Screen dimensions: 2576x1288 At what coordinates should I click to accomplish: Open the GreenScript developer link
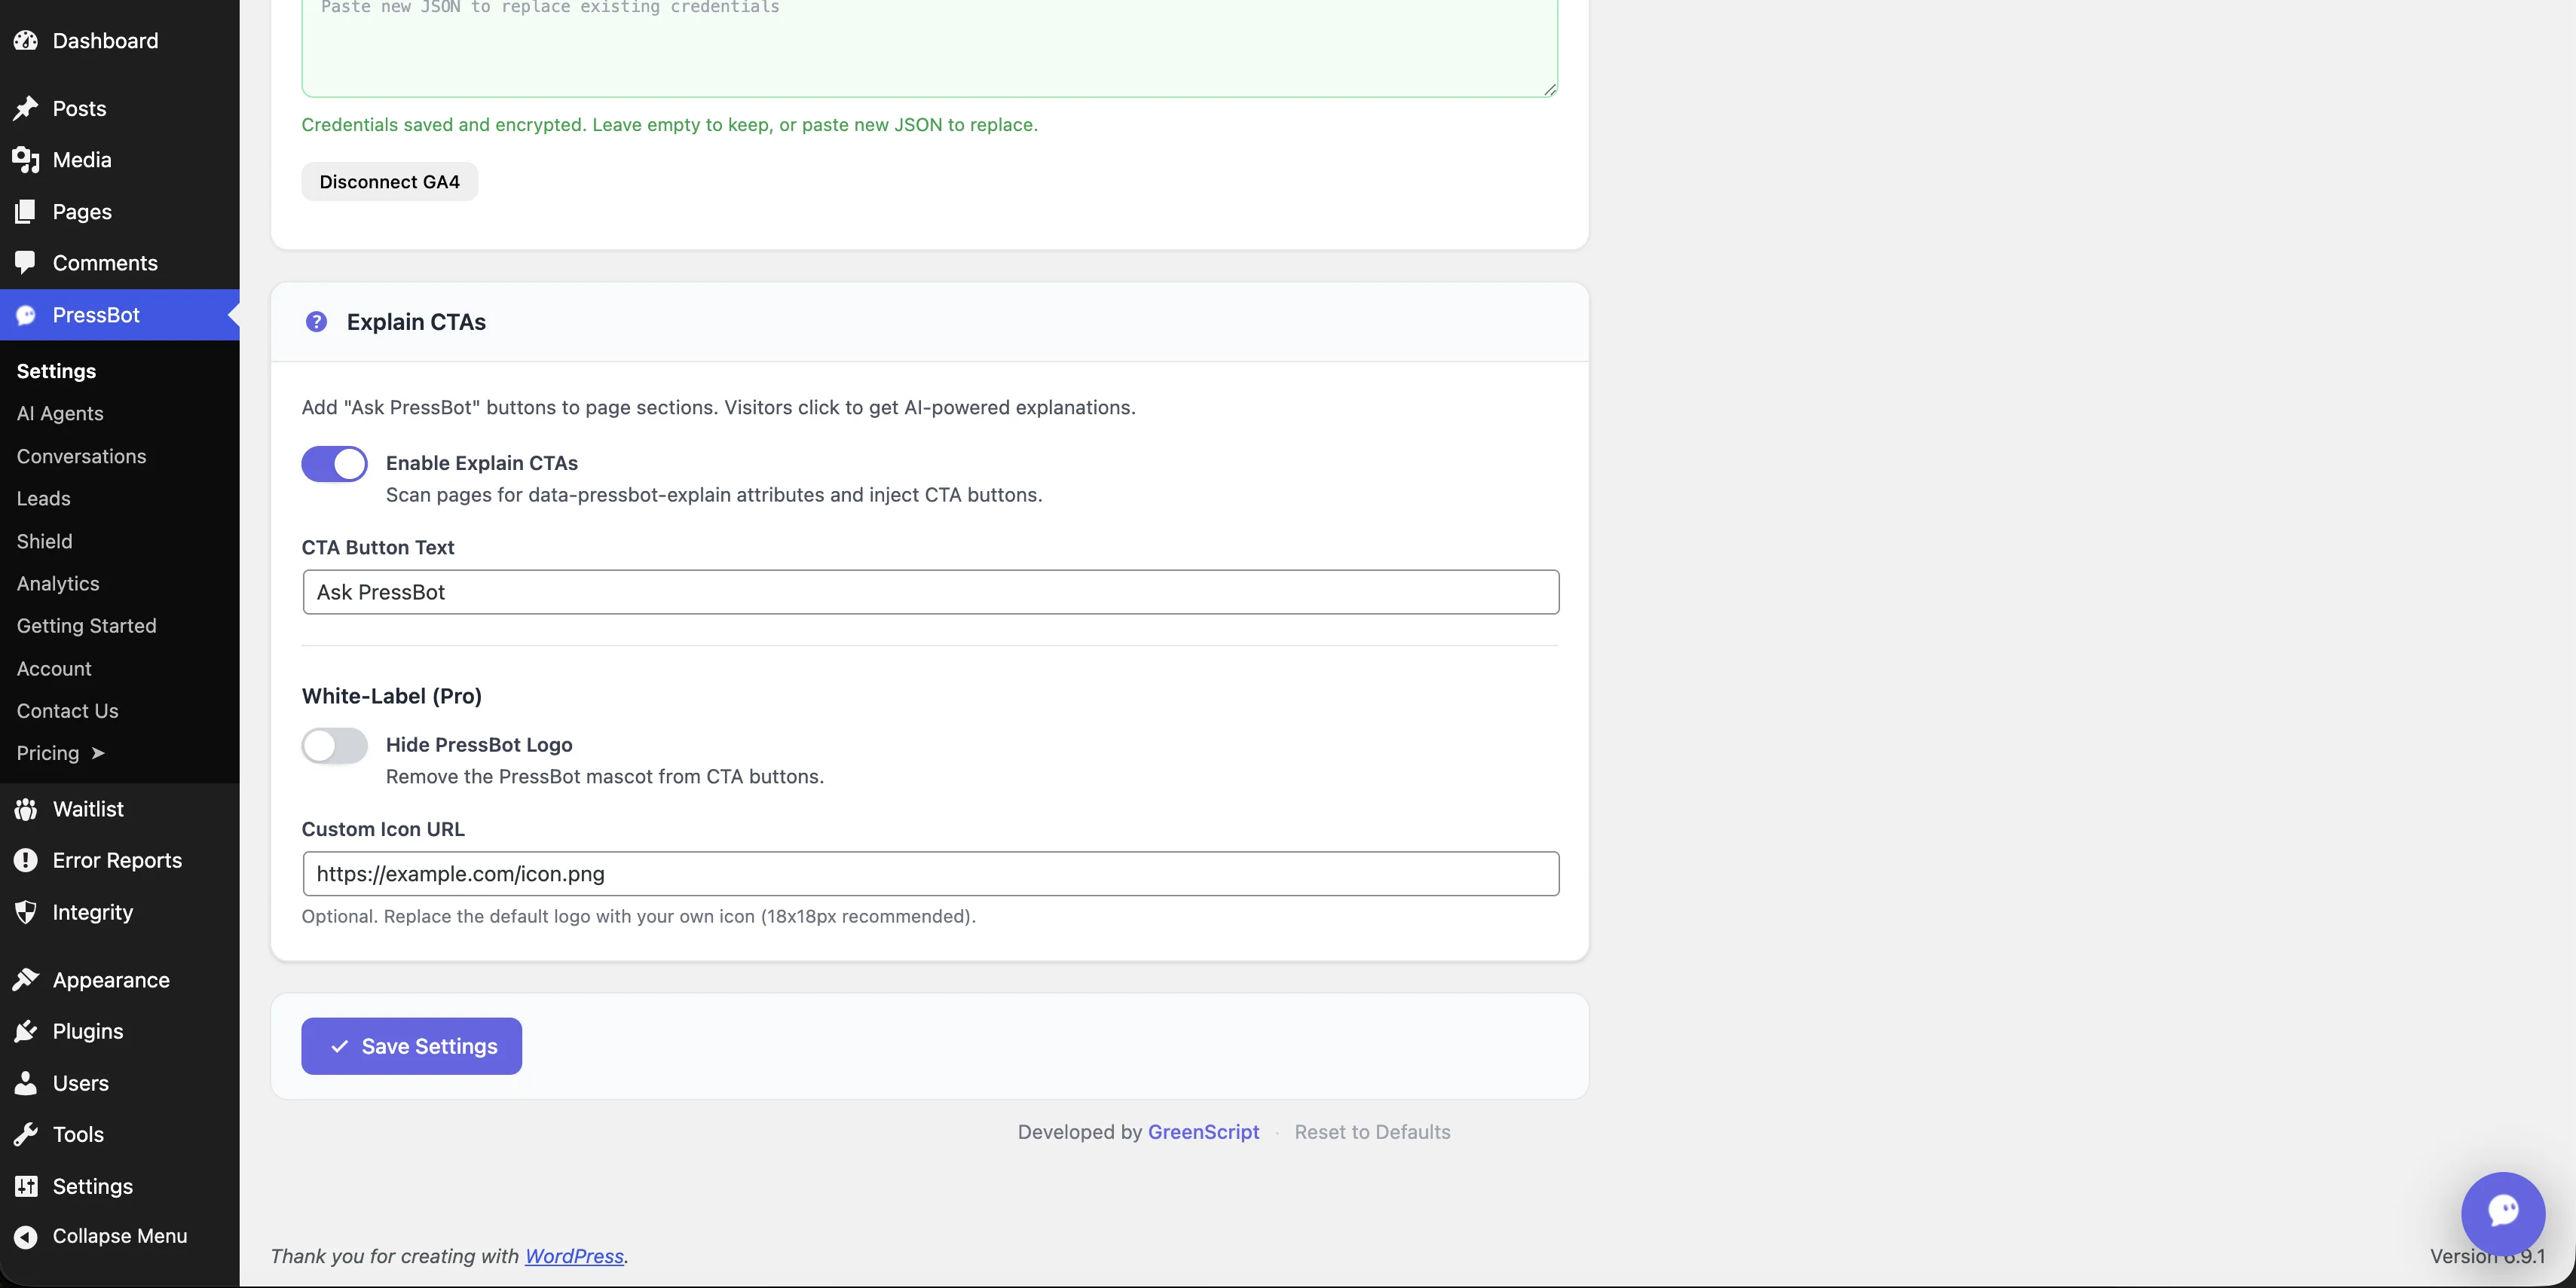coord(1203,1131)
